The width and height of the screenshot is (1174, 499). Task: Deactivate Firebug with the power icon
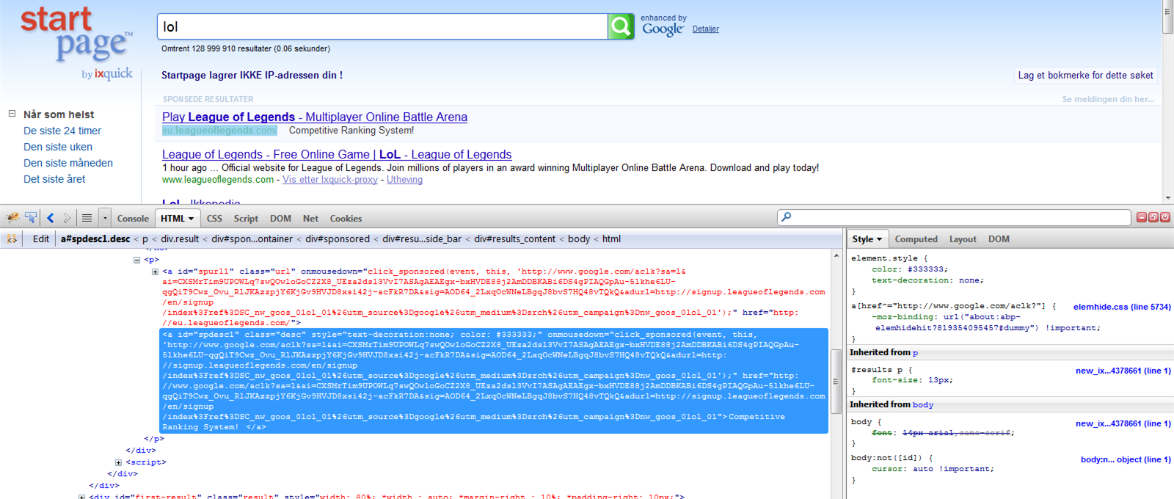click(x=1165, y=217)
